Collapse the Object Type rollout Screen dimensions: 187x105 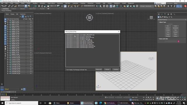[162, 22]
